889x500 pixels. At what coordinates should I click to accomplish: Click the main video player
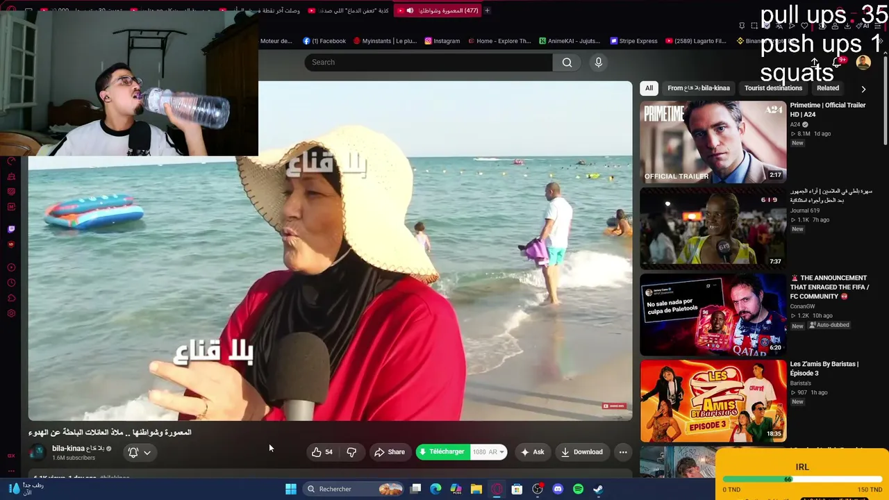pyautogui.click(x=331, y=251)
